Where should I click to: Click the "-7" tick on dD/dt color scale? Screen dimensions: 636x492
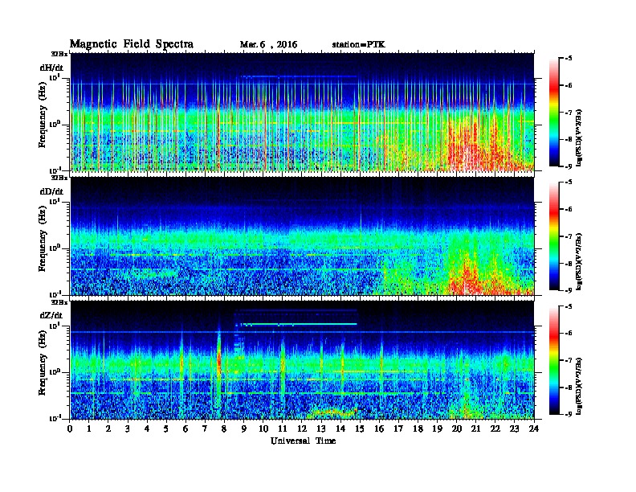point(568,236)
